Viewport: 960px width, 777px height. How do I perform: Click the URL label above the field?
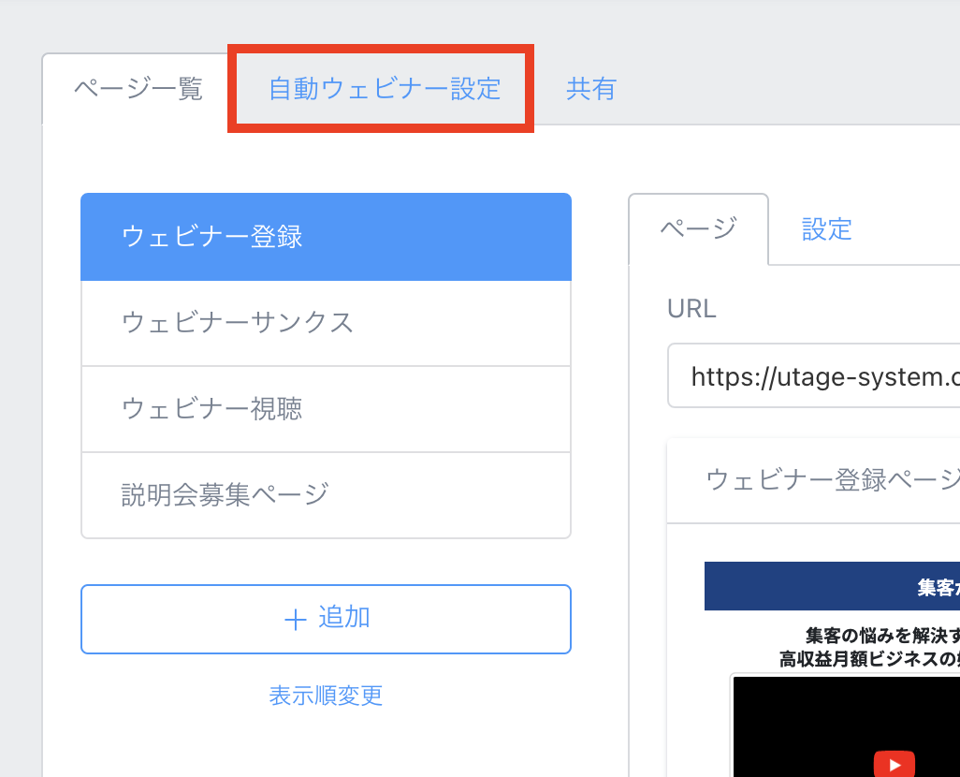pos(691,309)
